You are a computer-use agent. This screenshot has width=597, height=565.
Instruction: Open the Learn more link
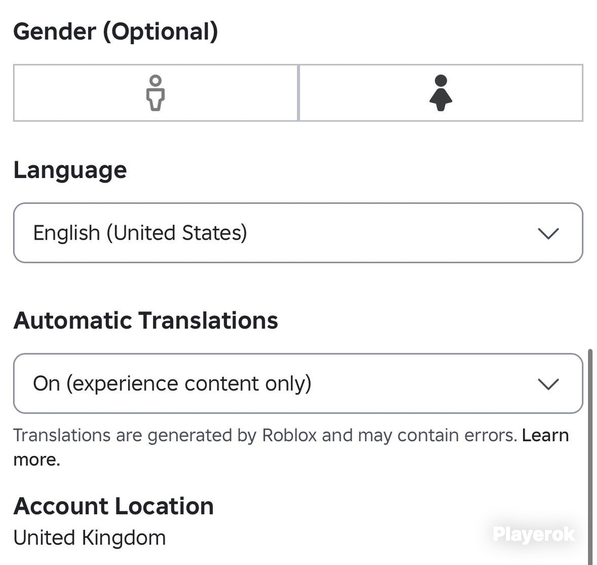545,435
